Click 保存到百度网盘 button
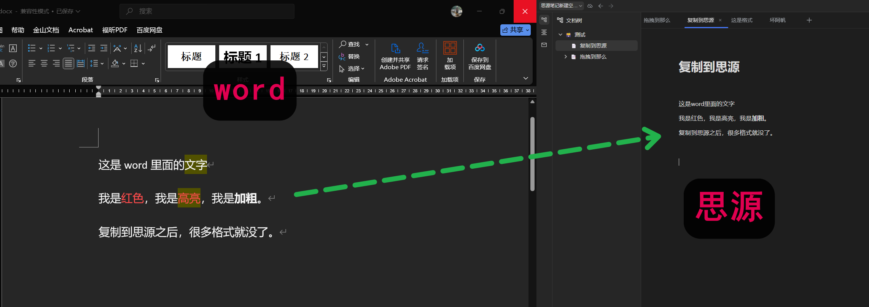 [x=480, y=56]
